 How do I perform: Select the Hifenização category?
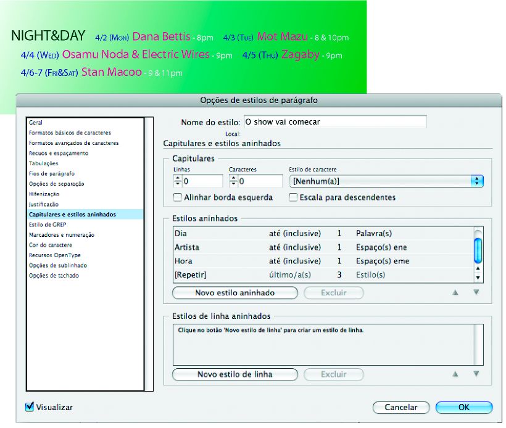(x=44, y=194)
